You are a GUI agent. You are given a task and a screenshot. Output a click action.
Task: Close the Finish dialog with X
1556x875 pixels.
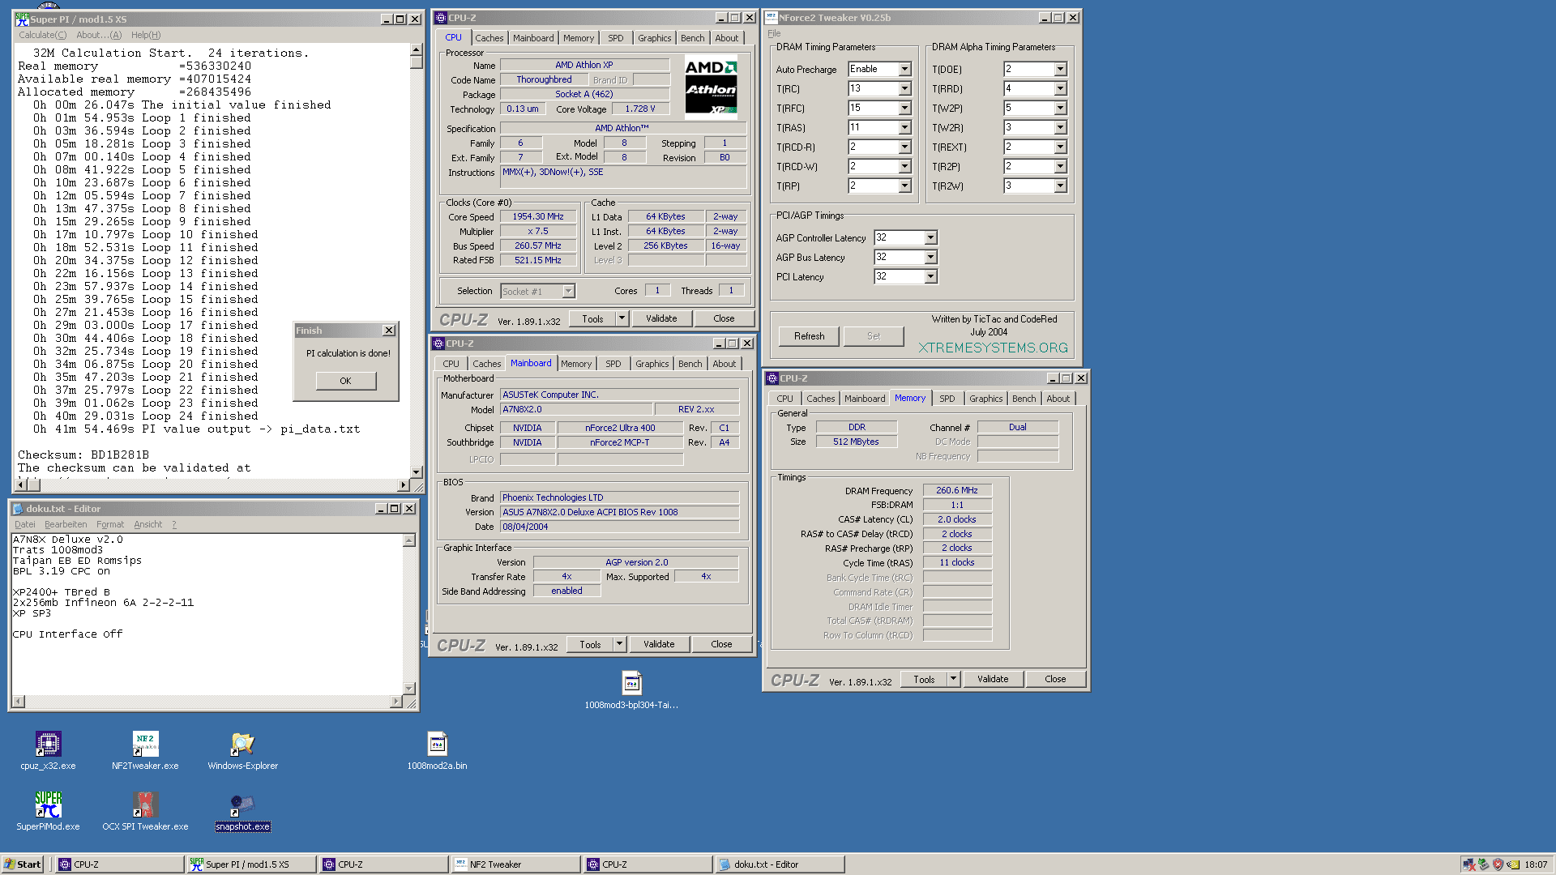point(389,331)
